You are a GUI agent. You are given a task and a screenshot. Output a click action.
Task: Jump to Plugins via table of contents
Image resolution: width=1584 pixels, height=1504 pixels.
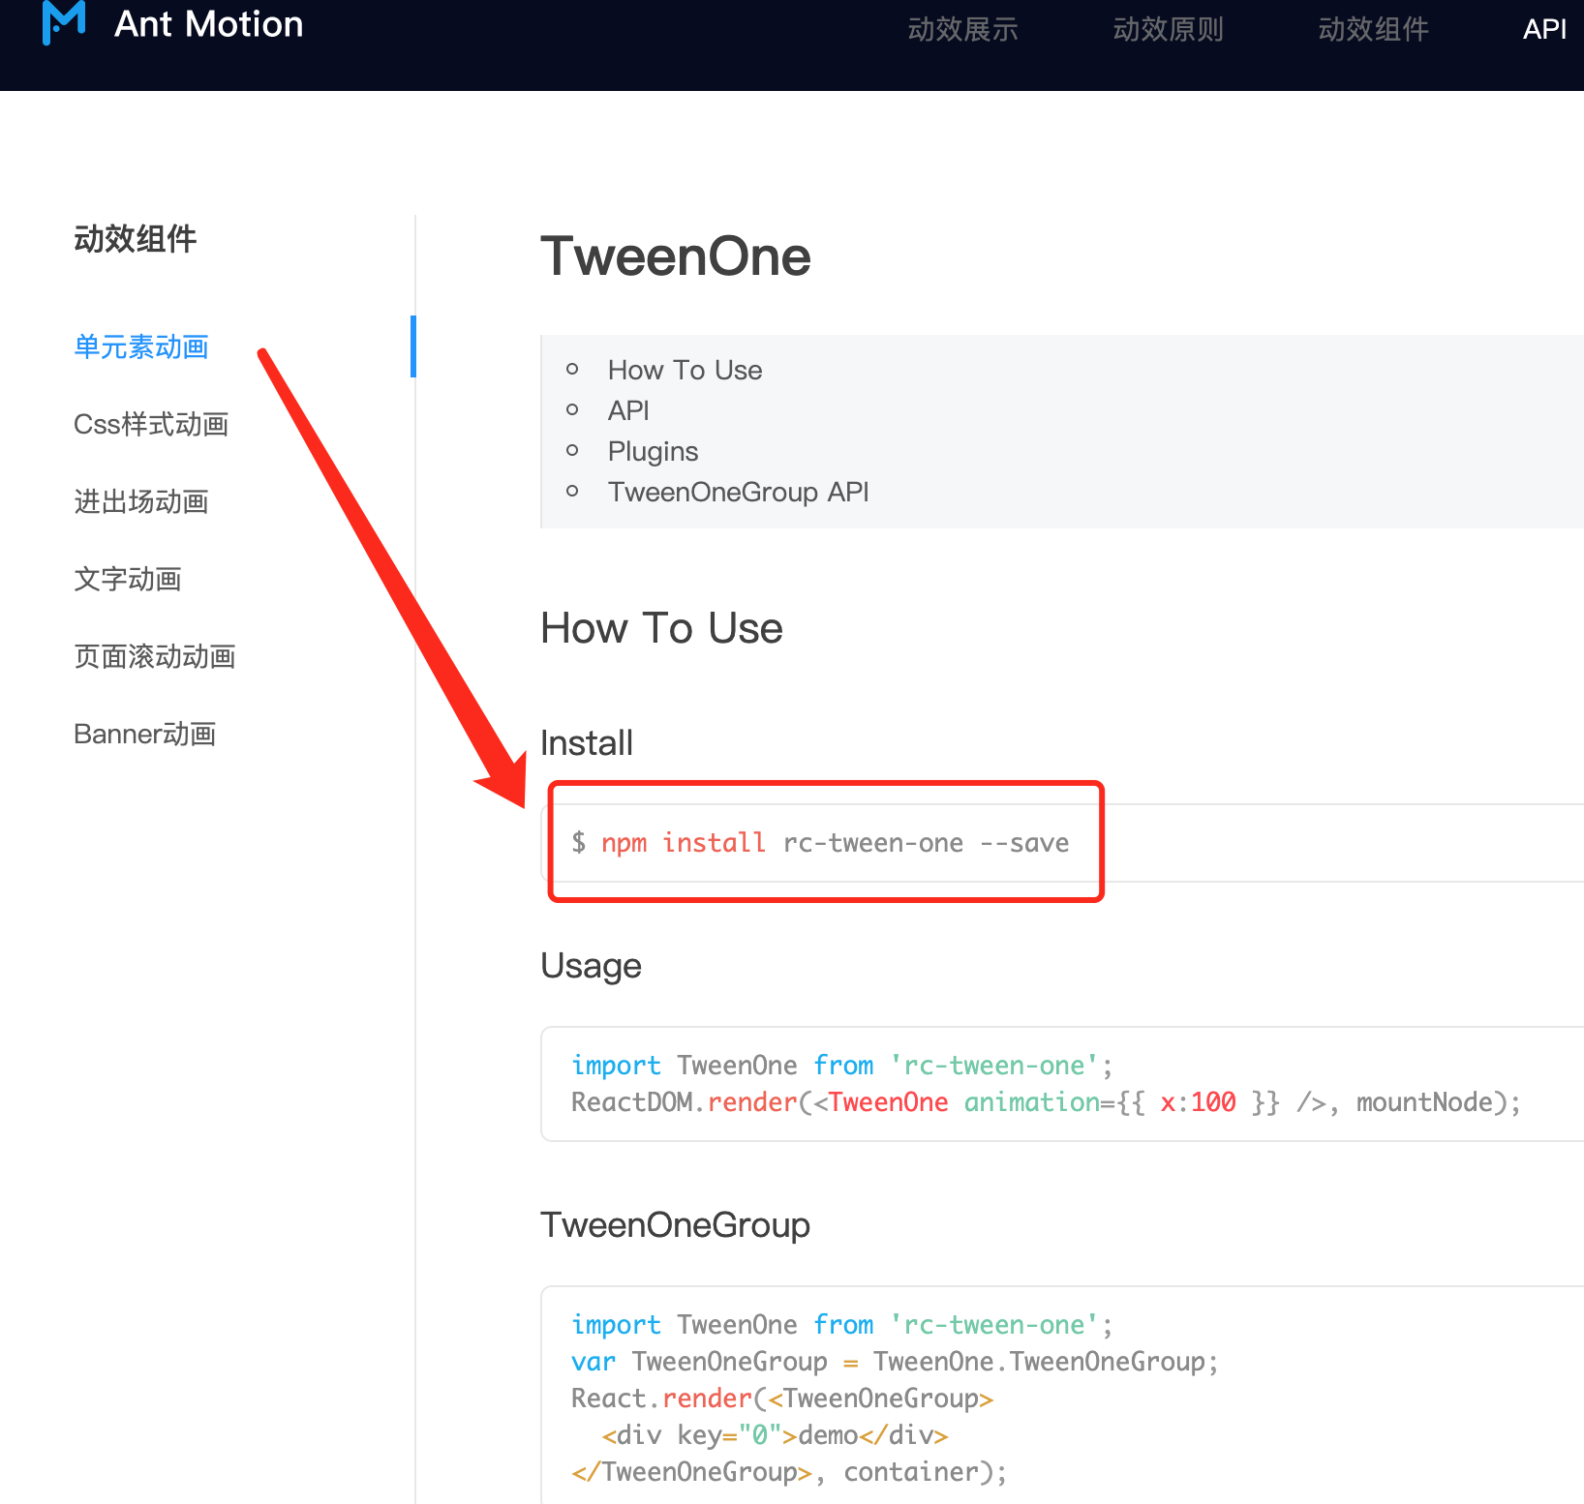click(x=653, y=450)
